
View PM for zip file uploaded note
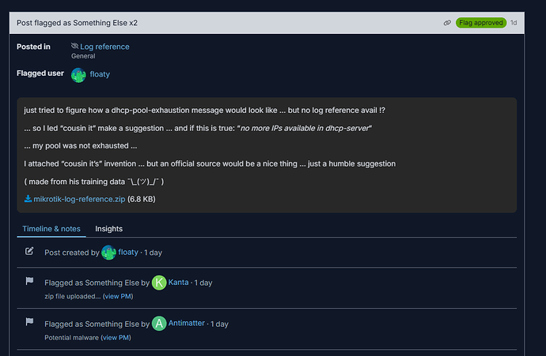click(x=118, y=296)
